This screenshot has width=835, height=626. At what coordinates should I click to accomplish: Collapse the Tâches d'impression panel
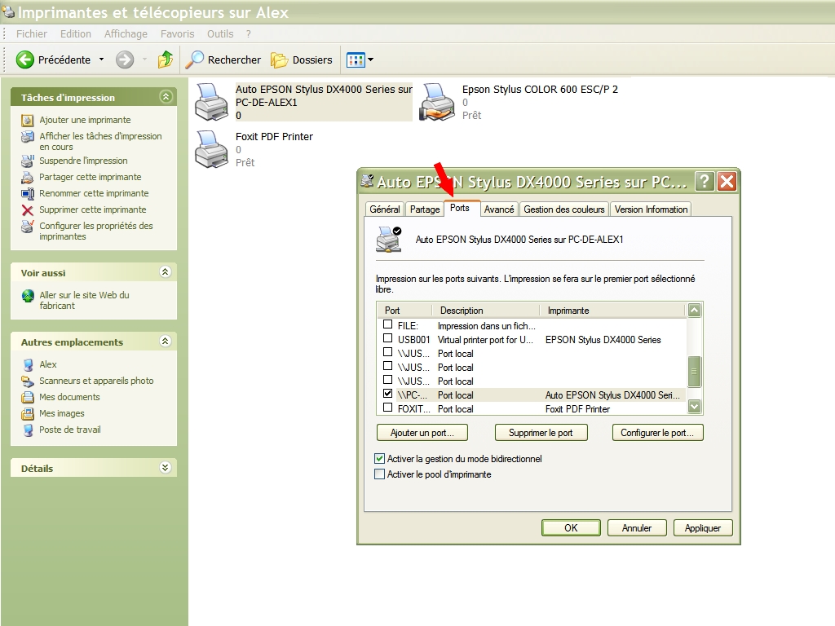click(166, 96)
